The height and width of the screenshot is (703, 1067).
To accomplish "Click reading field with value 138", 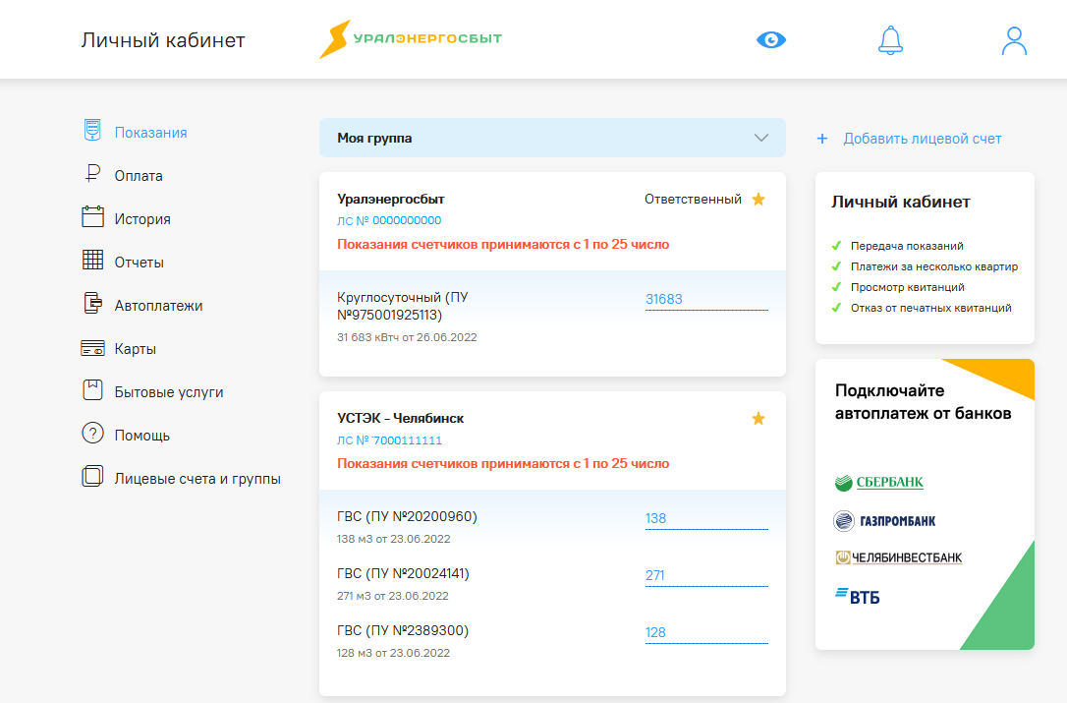I will [706, 519].
